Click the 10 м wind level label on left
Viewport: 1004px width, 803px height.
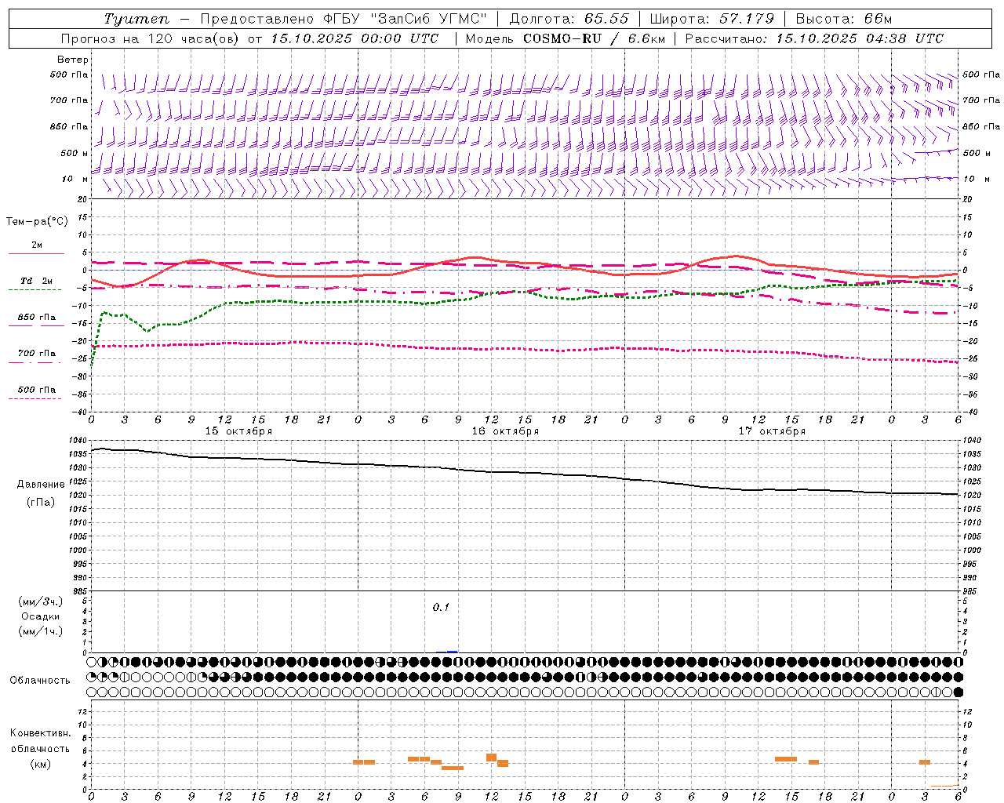coord(75,179)
